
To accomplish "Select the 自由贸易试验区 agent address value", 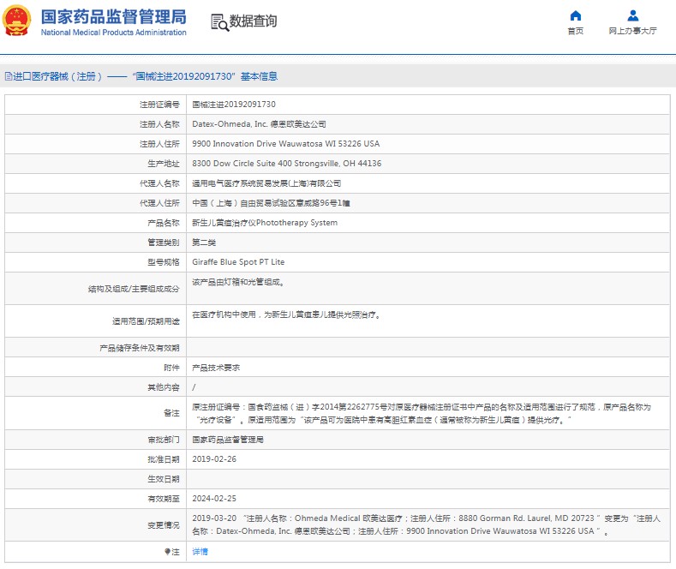I will point(271,203).
